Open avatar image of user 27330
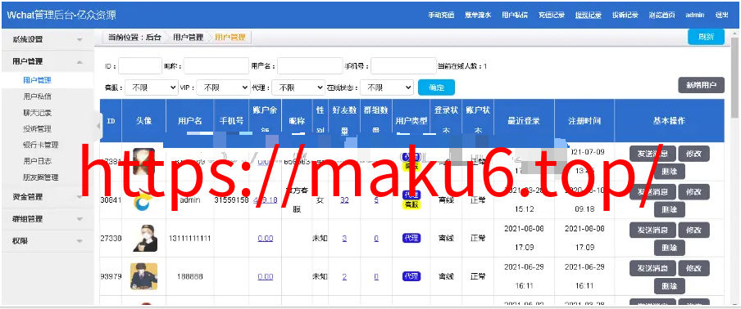 coord(144,238)
